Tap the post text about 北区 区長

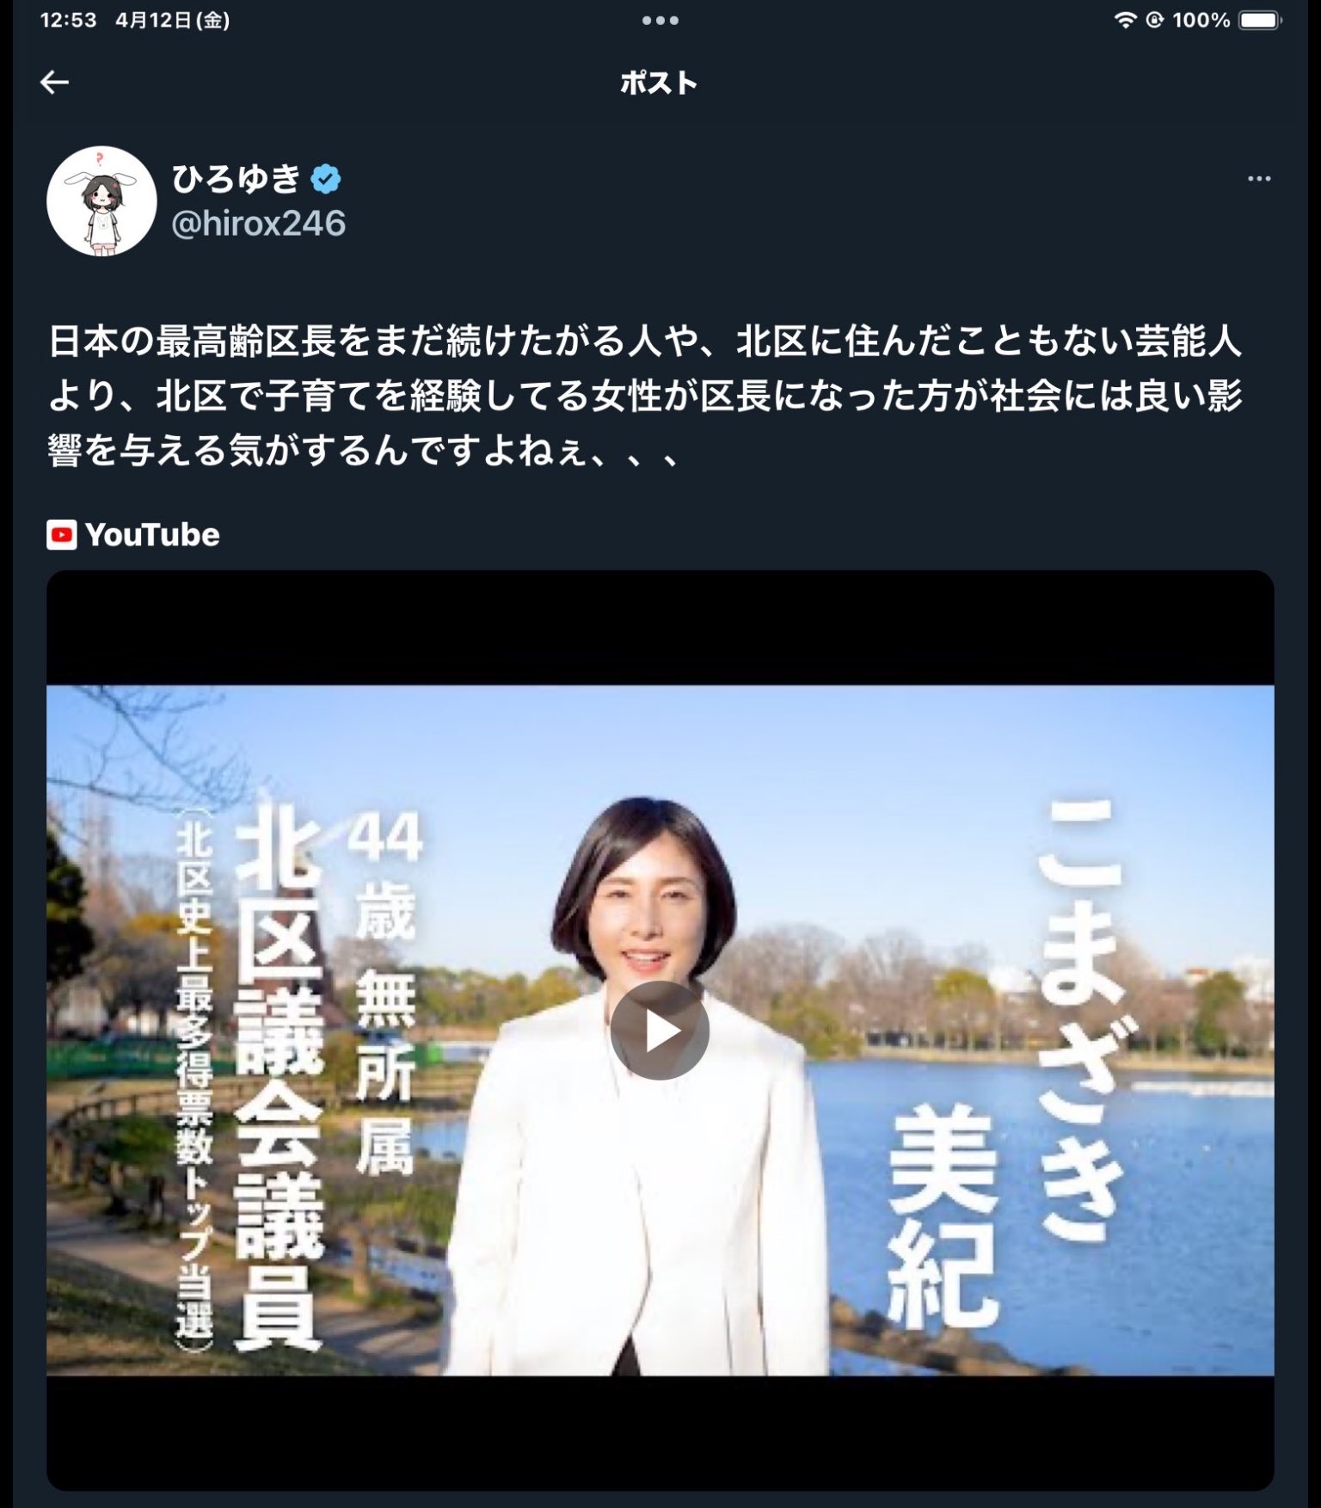(645, 396)
